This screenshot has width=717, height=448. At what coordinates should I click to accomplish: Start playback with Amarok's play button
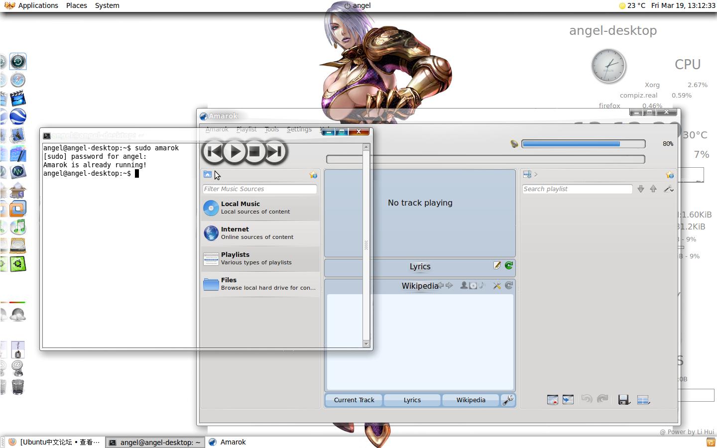[x=235, y=151]
